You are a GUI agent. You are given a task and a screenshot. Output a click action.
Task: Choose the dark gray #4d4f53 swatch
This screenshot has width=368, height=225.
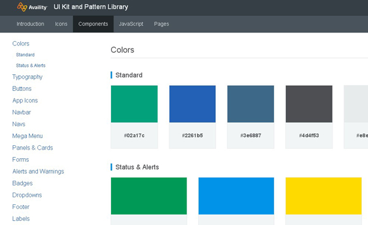(x=309, y=104)
